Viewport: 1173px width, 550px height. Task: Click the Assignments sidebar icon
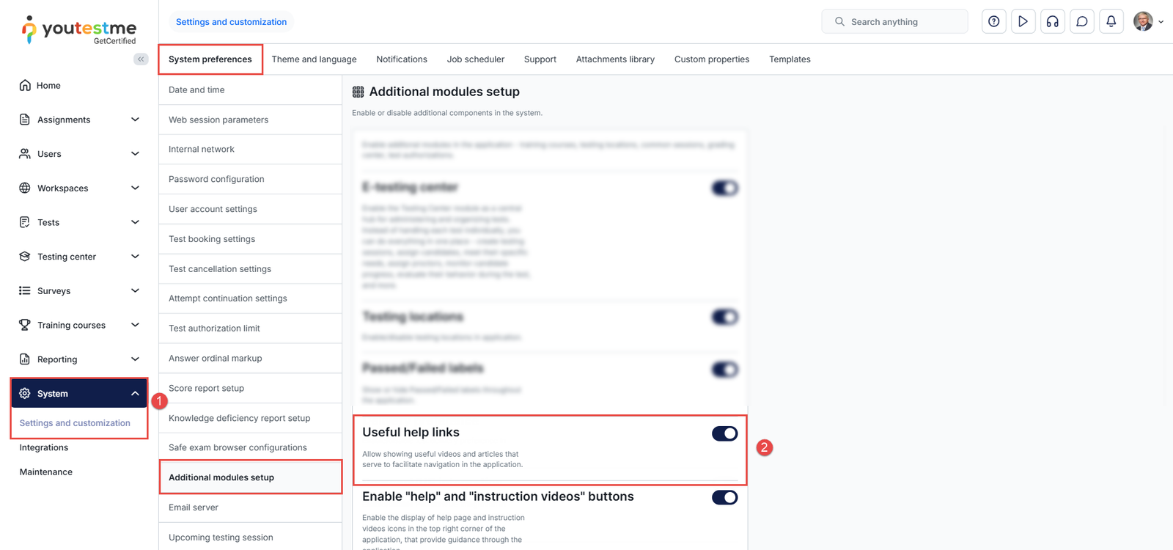(x=25, y=120)
